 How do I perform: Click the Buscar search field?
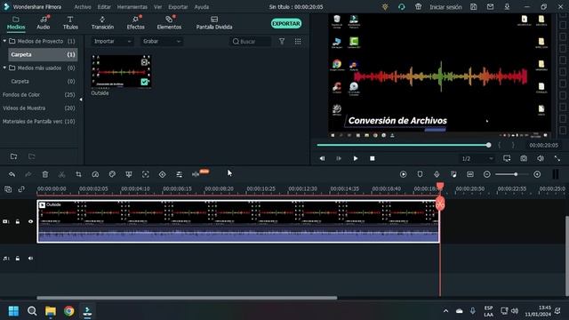tap(251, 42)
